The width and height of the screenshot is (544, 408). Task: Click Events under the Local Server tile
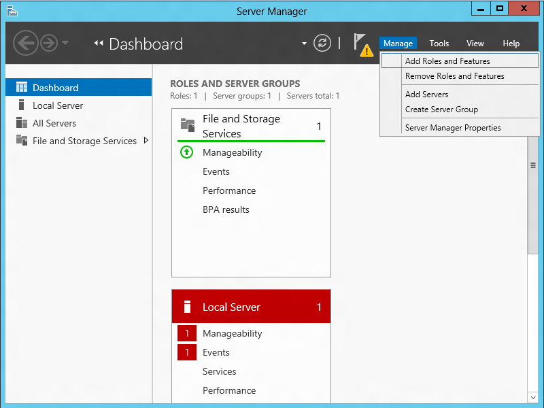[216, 352]
